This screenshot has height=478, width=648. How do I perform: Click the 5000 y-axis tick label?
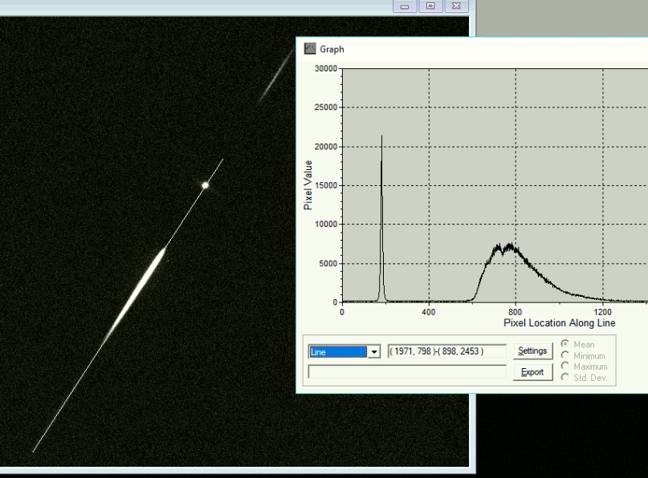pyautogui.click(x=328, y=263)
